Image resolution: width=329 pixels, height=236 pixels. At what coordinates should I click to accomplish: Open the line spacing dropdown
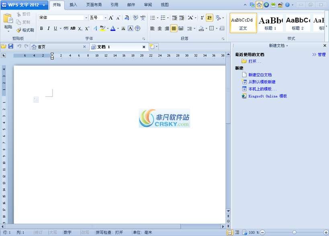coord(194,29)
